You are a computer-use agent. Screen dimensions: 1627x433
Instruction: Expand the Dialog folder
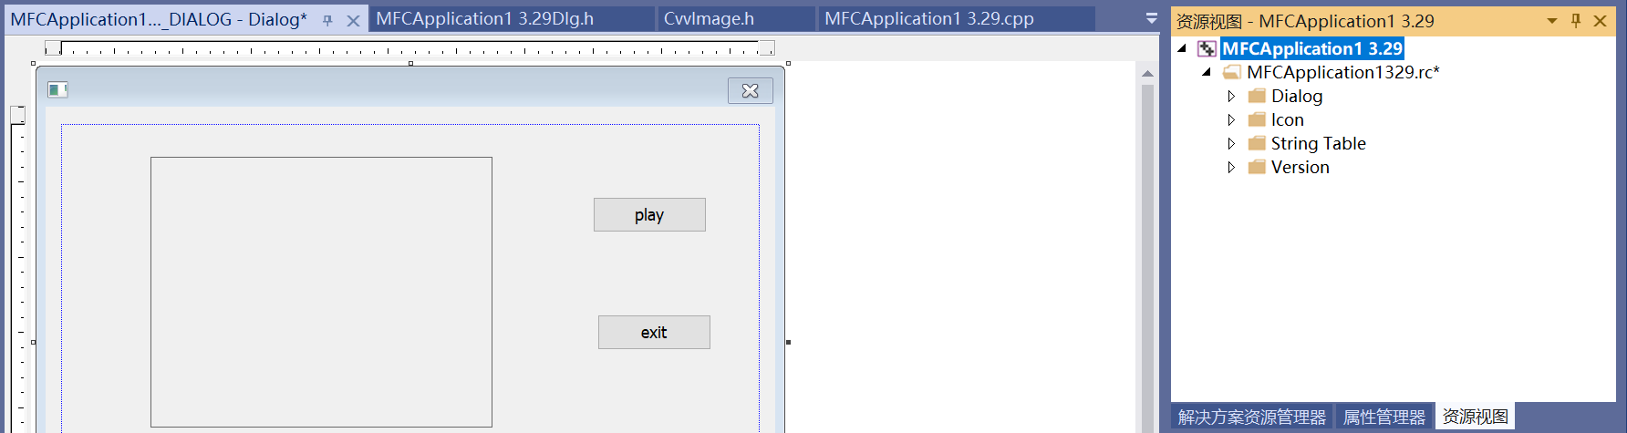coord(1231,96)
